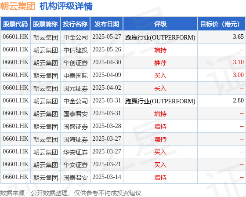Click the 发布日期 column header
246x197 pixels.
[106, 24]
